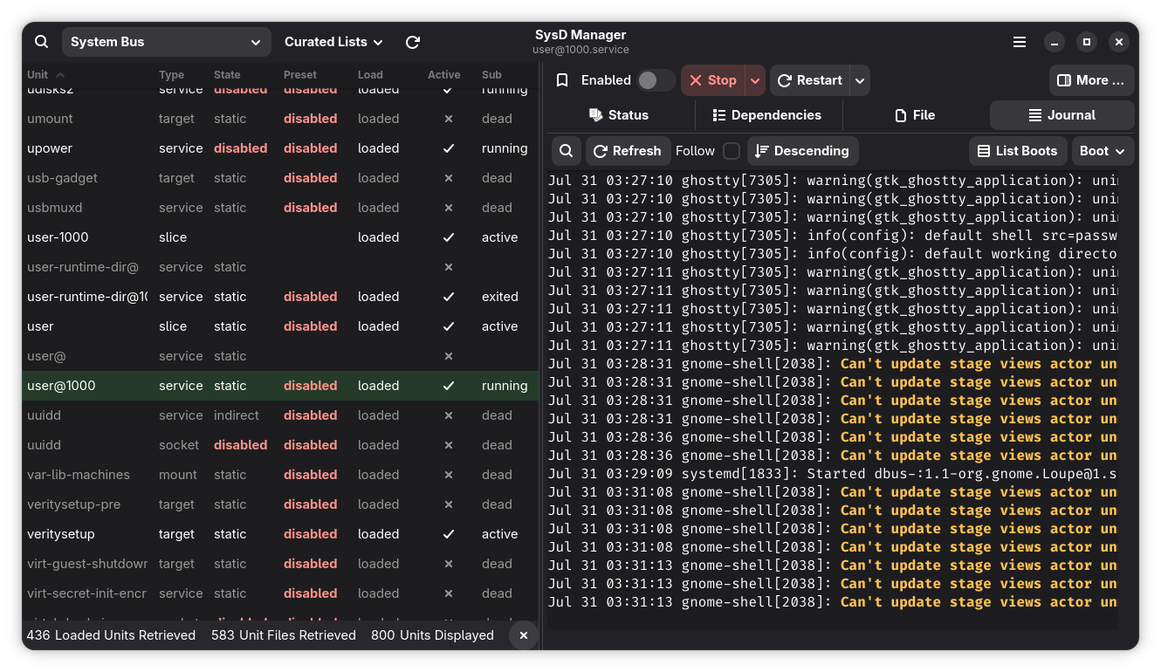Minimize the SysD Manager window
The height and width of the screenshot is (672, 1161).
[1055, 42]
